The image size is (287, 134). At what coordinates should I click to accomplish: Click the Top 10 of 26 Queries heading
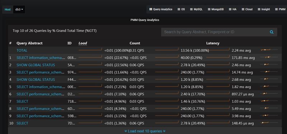55,31
